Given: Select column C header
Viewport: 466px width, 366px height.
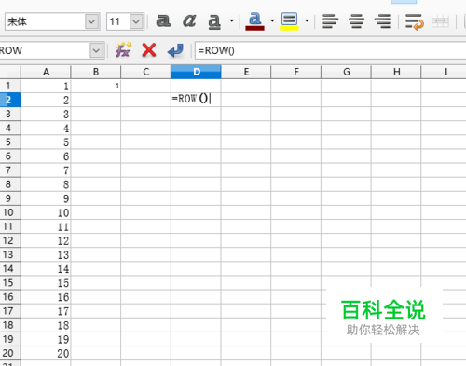Looking at the screenshot, I should 146,72.
